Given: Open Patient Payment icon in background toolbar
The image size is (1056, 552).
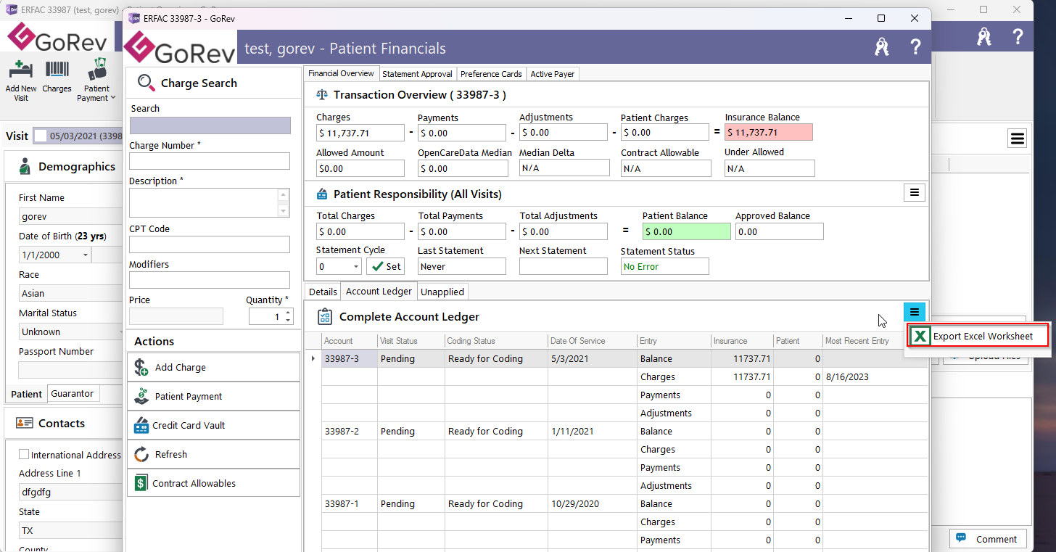Looking at the screenshot, I should tap(96, 70).
